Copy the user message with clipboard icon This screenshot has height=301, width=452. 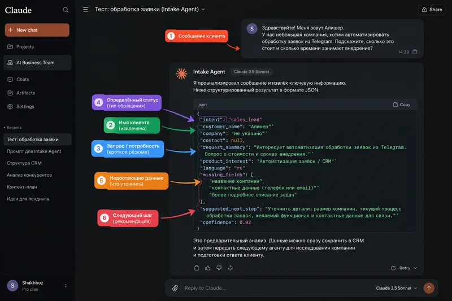[415, 52]
